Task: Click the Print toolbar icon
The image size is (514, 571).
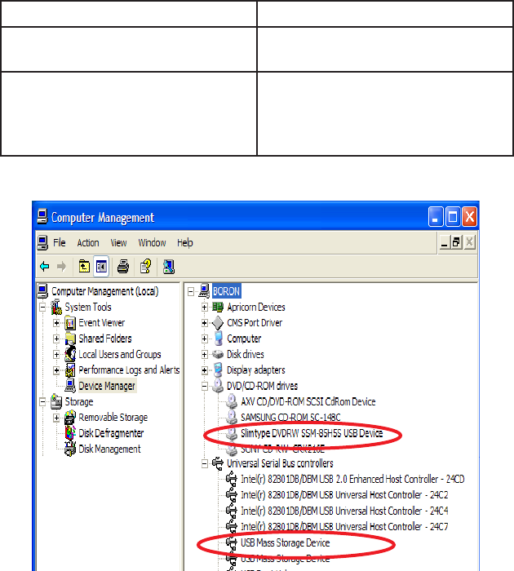Action: (123, 267)
